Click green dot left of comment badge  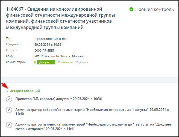[35, 62]
